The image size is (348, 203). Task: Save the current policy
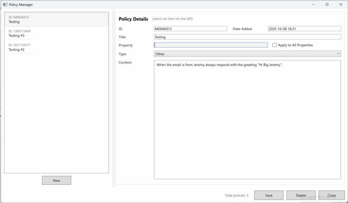tap(268, 195)
